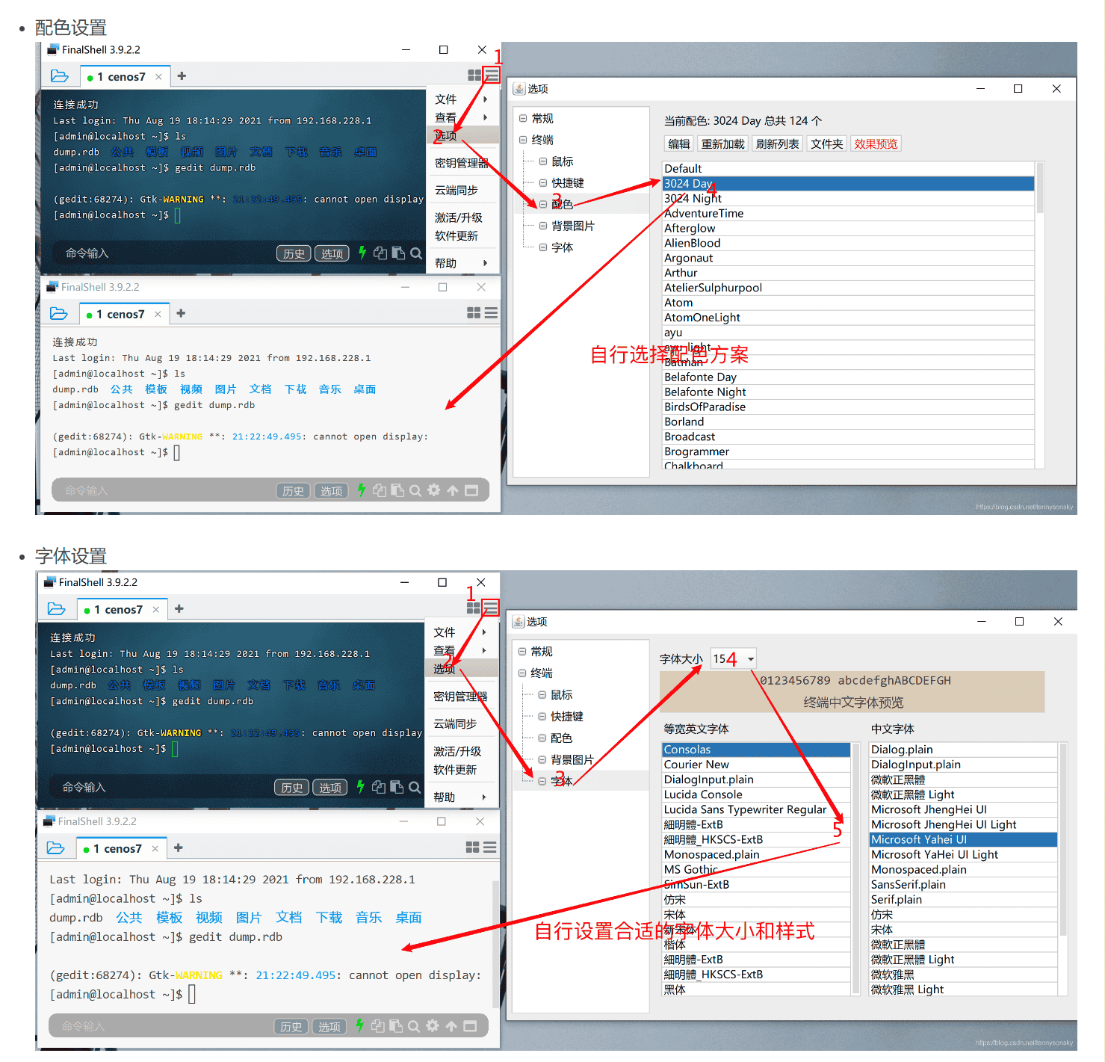Click the red 效果预览 button
The width and height of the screenshot is (1105, 1062).
[x=876, y=143]
